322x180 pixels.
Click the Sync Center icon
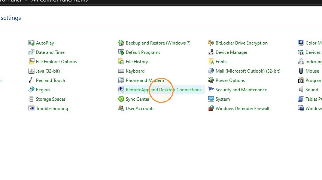coord(121,99)
